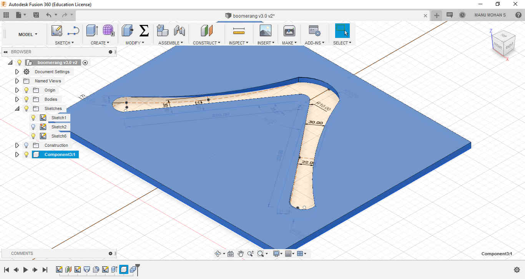Viewport: 525px width, 279px height.
Task: Collapse the Browser panel with minus button
Action: (111, 52)
